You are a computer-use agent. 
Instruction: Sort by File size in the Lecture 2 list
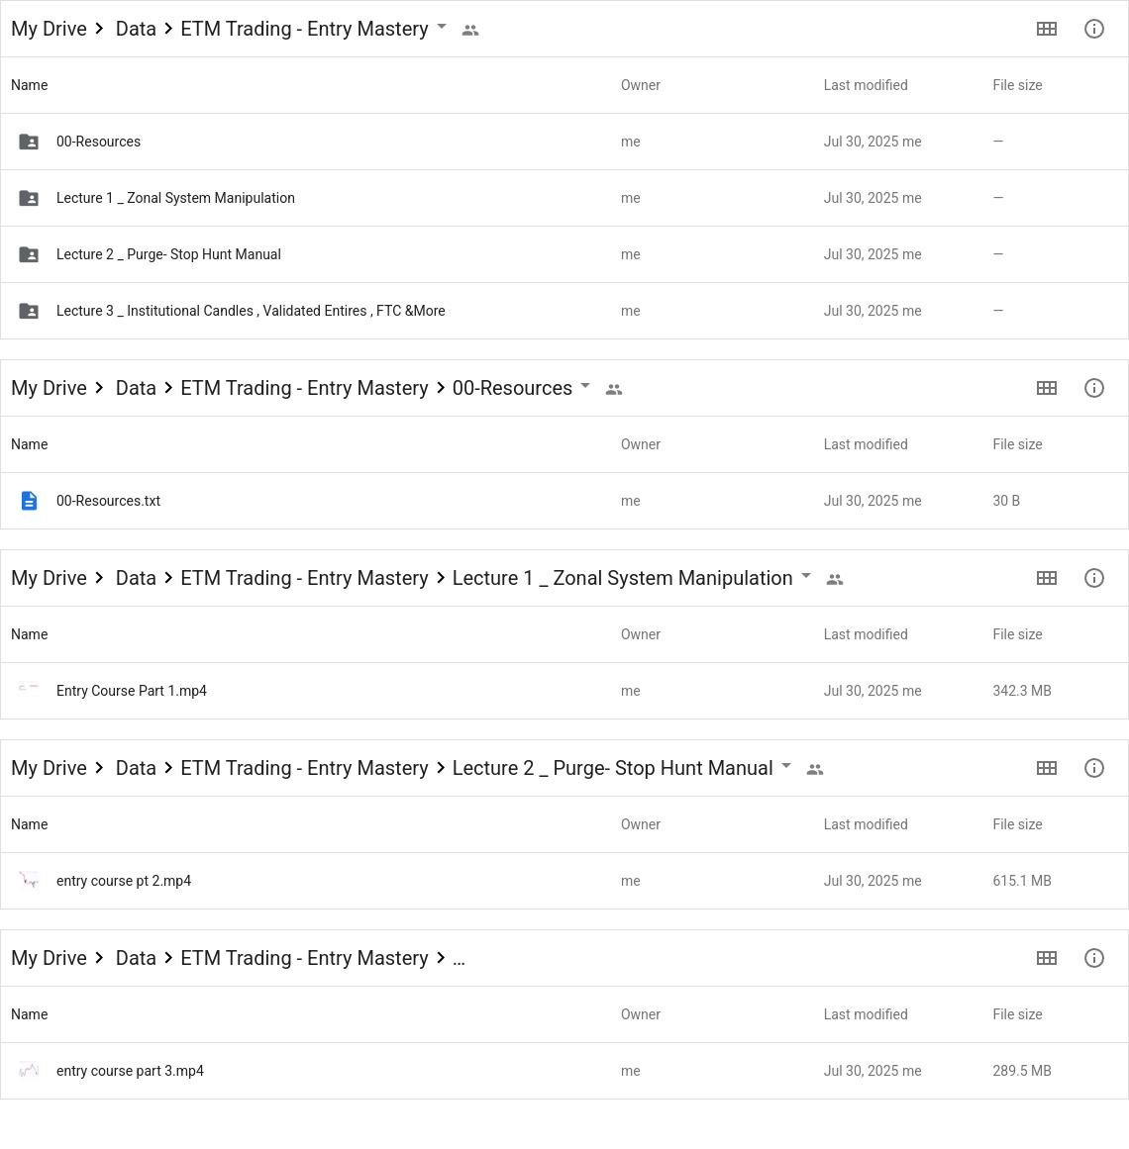click(1017, 823)
